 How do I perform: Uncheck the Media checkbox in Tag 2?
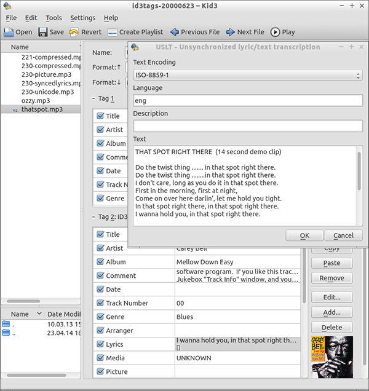(x=100, y=358)
